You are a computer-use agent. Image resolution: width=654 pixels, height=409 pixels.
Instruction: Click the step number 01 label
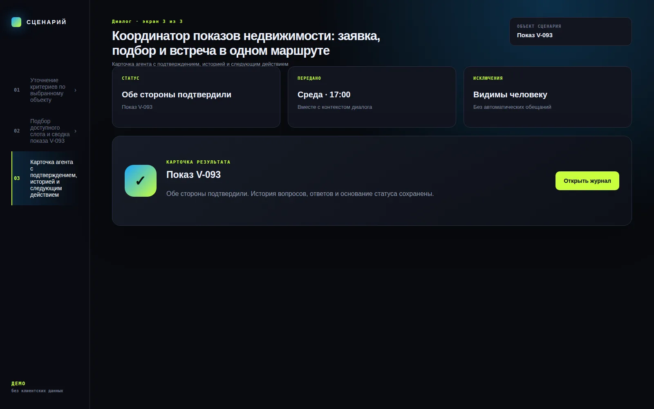[17, 90]
